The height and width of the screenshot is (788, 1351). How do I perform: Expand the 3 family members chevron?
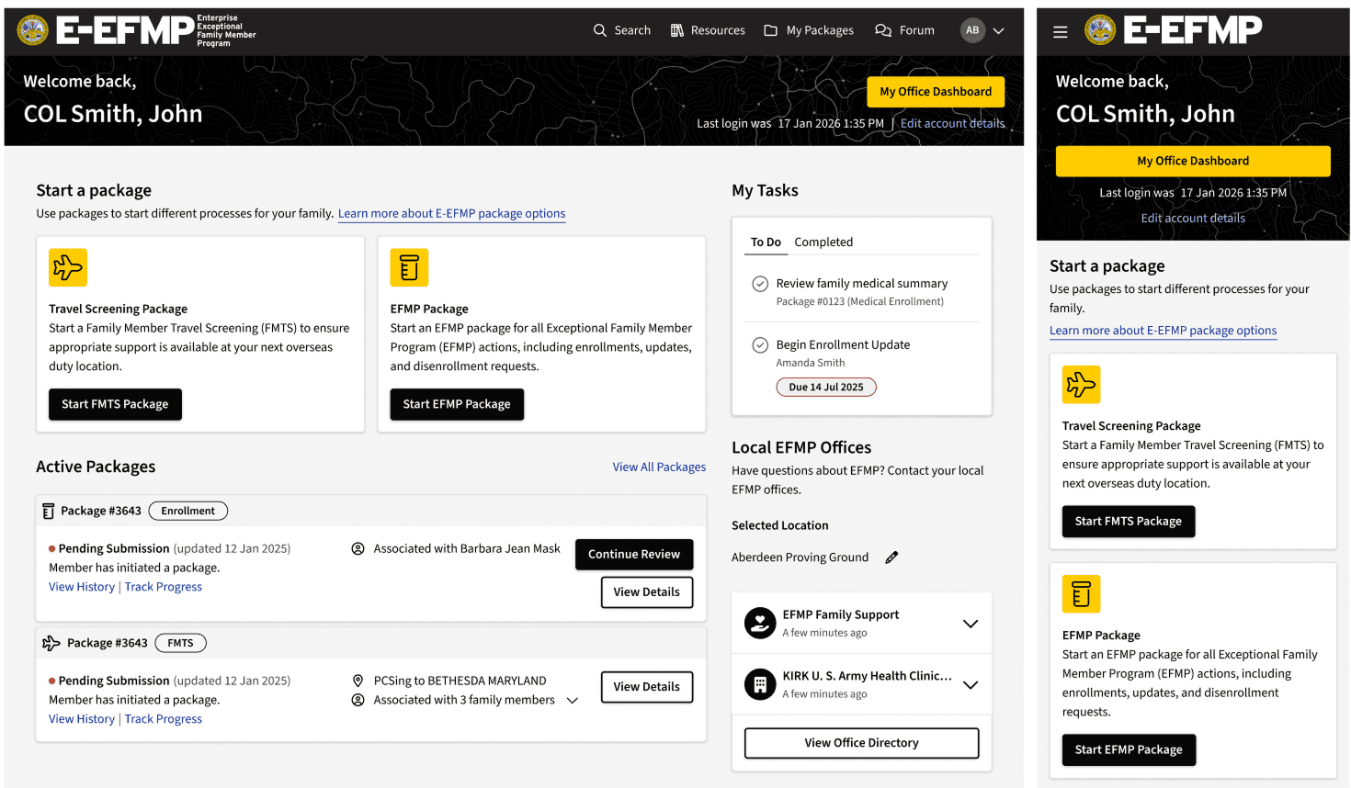coord(573,701)
